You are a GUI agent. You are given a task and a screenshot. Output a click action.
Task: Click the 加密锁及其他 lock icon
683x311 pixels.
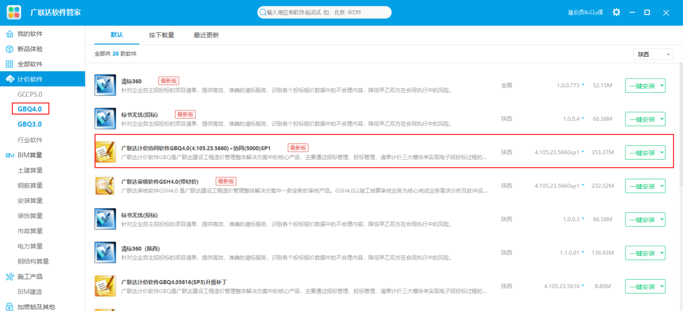pyautogui.click(x=10, y=307)
